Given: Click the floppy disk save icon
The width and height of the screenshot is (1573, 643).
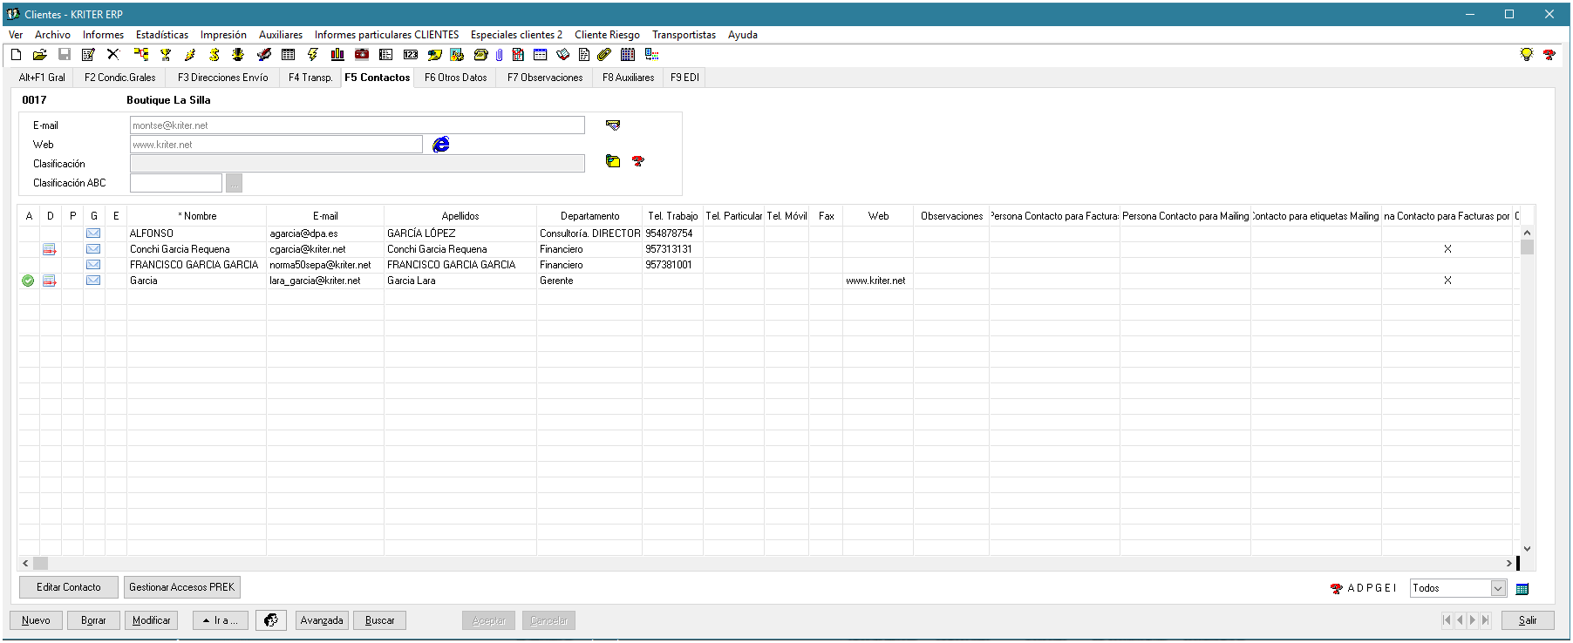Looking at the screenshot, I should click(x=64, y=54).
